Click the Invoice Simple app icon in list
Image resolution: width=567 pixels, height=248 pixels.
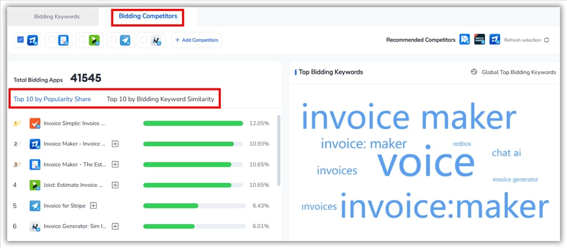click(35, 123)
